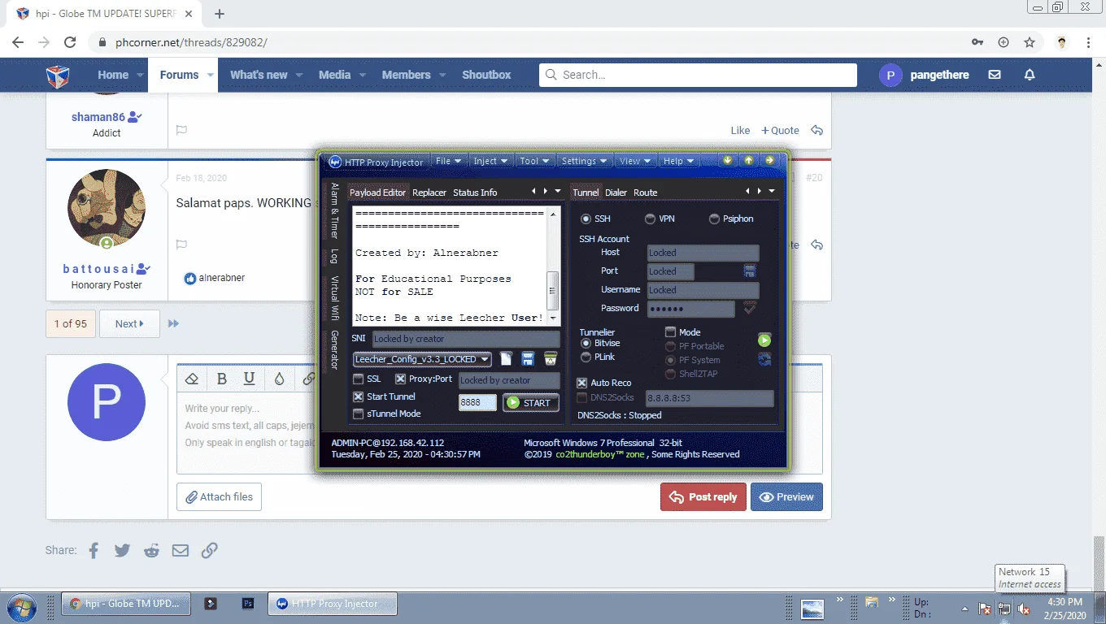The width and height of the screenshot is (1106, 624).
Task: Click the new config page icon
Action: pyautogui.click(x=506, y=359)
